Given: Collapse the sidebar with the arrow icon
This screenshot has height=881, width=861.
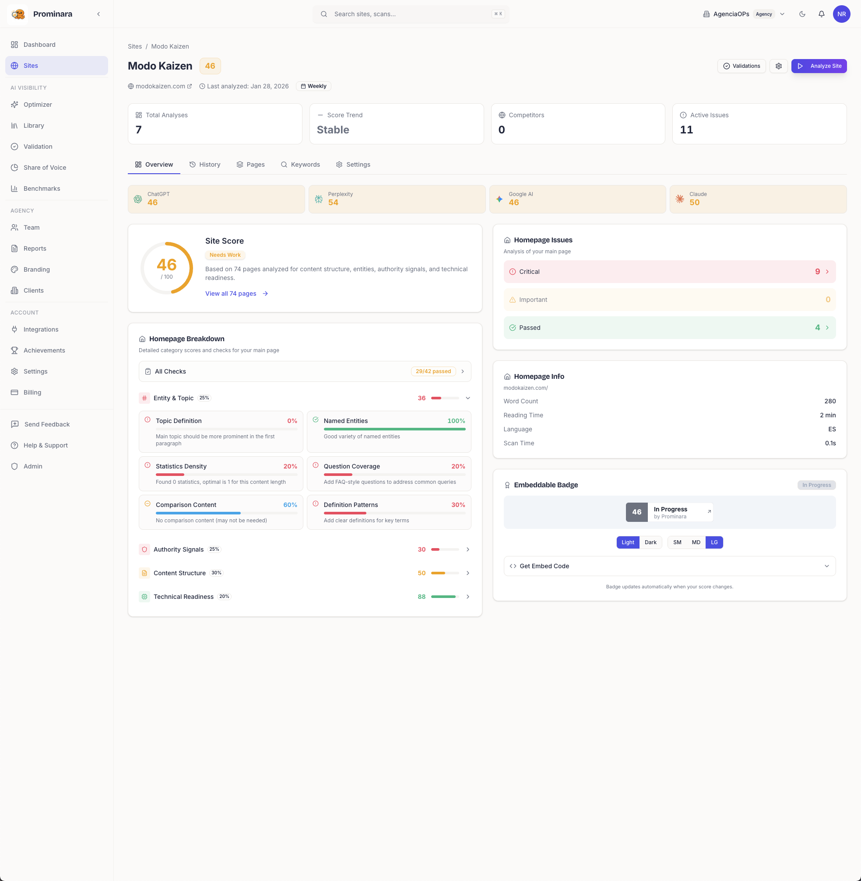Looking at the screenshot, I should coord(98,14).
